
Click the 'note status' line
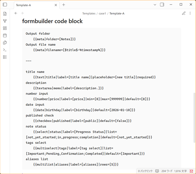tap(36, 126)
